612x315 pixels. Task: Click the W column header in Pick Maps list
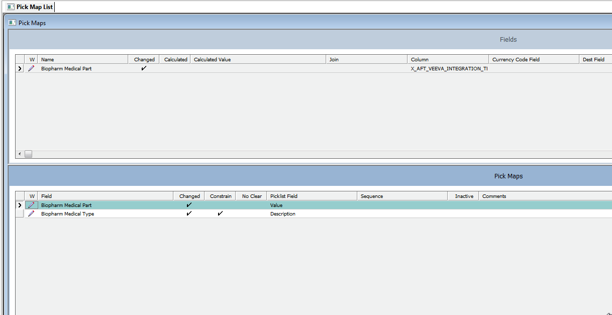click(x=32, y=196)
